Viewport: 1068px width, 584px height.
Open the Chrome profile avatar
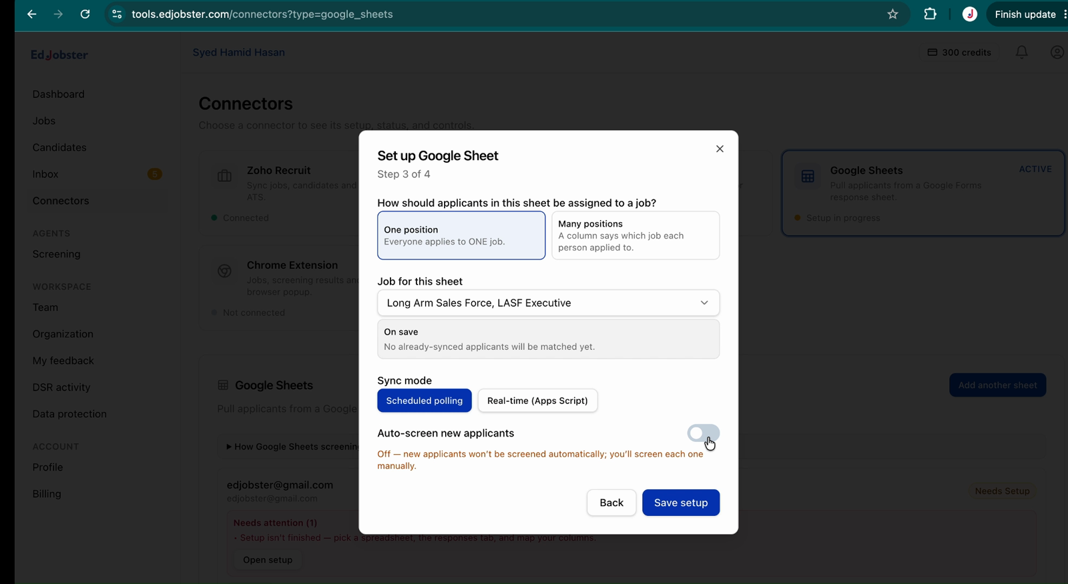coord(970,14)
